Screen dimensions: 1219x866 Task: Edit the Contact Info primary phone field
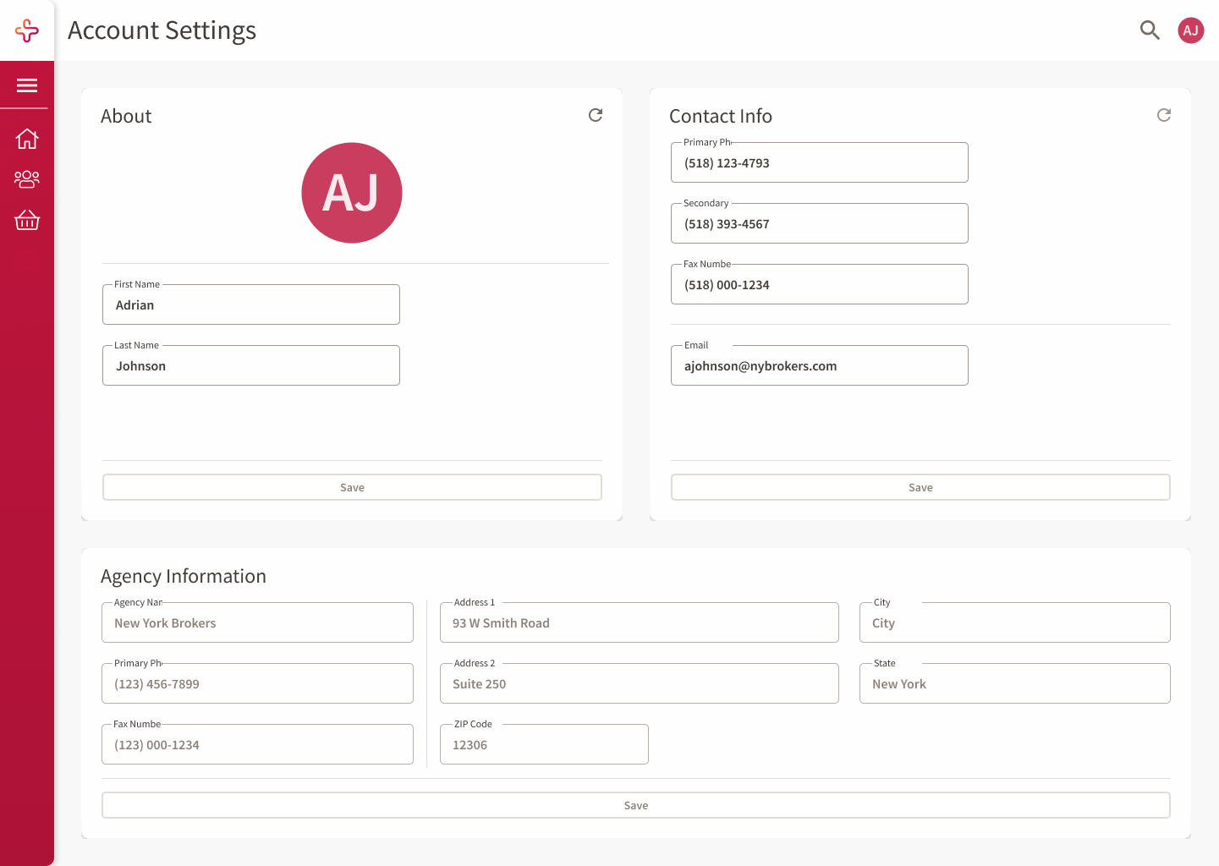click(820, 162)
